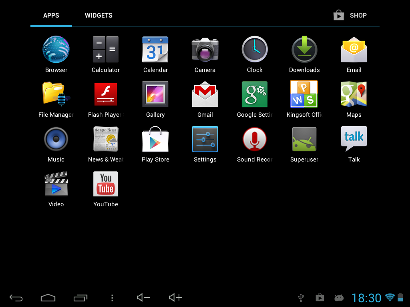Lower the volume
Screen dimensions: 410x307
coord(144,297)
